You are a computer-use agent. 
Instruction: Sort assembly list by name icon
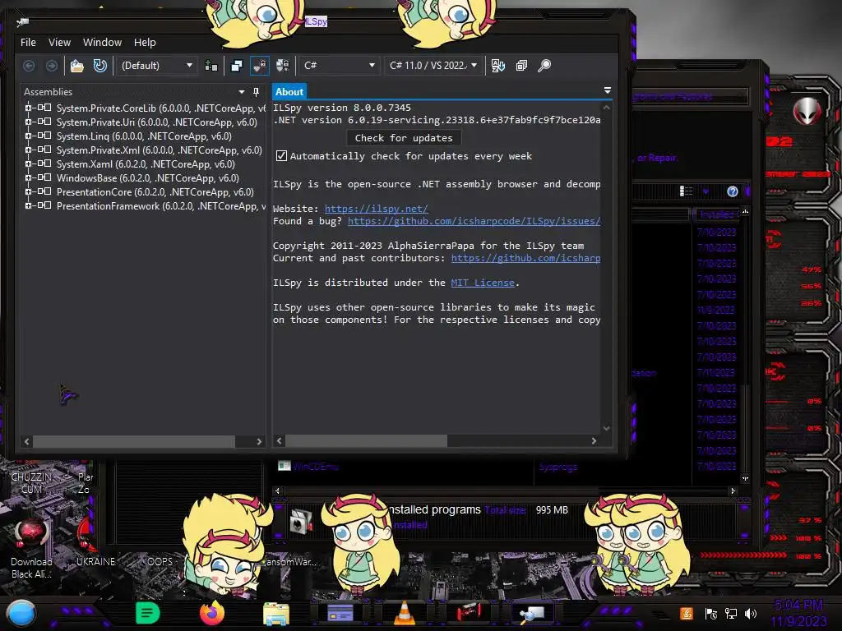497,66
